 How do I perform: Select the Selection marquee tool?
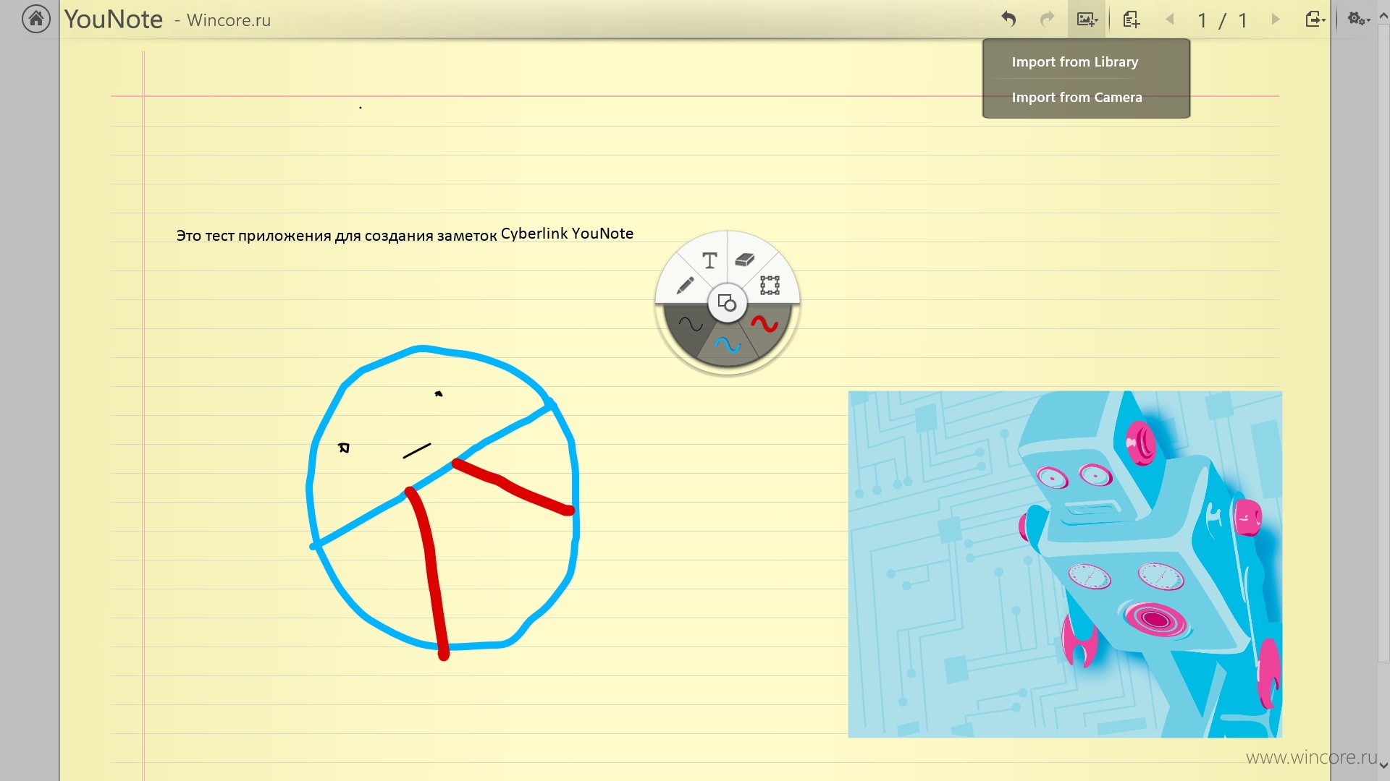[770, 285]
